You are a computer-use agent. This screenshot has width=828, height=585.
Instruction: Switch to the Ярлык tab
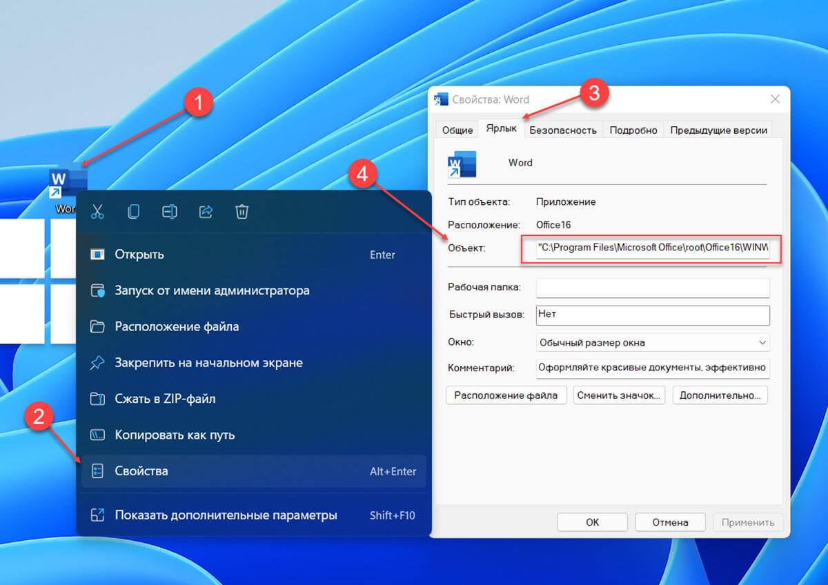pyautogui.click(x=501, y=128)
